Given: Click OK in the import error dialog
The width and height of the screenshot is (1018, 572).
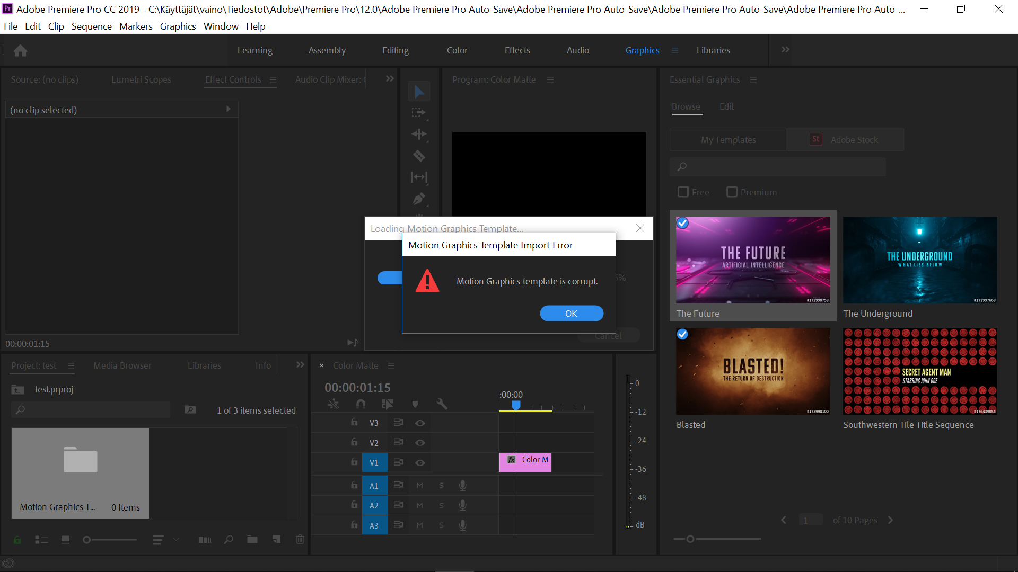Looking at the screenshot, I should [572, 314].
